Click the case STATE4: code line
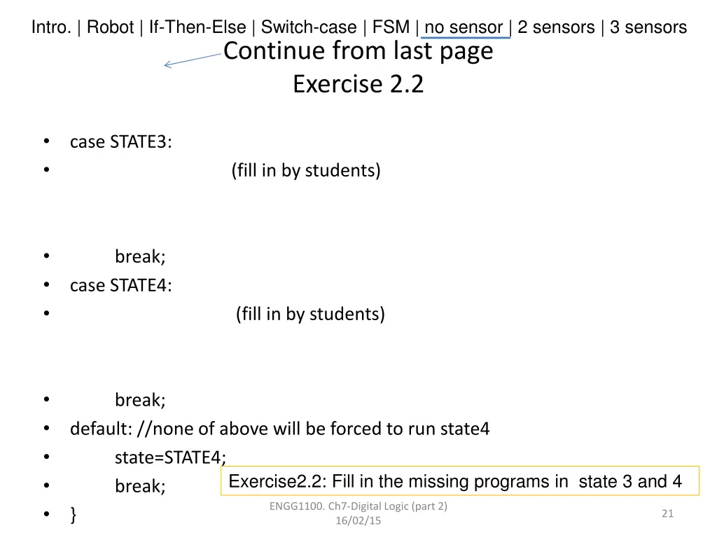The image size is (717, 538). click(x=120, y=286)
